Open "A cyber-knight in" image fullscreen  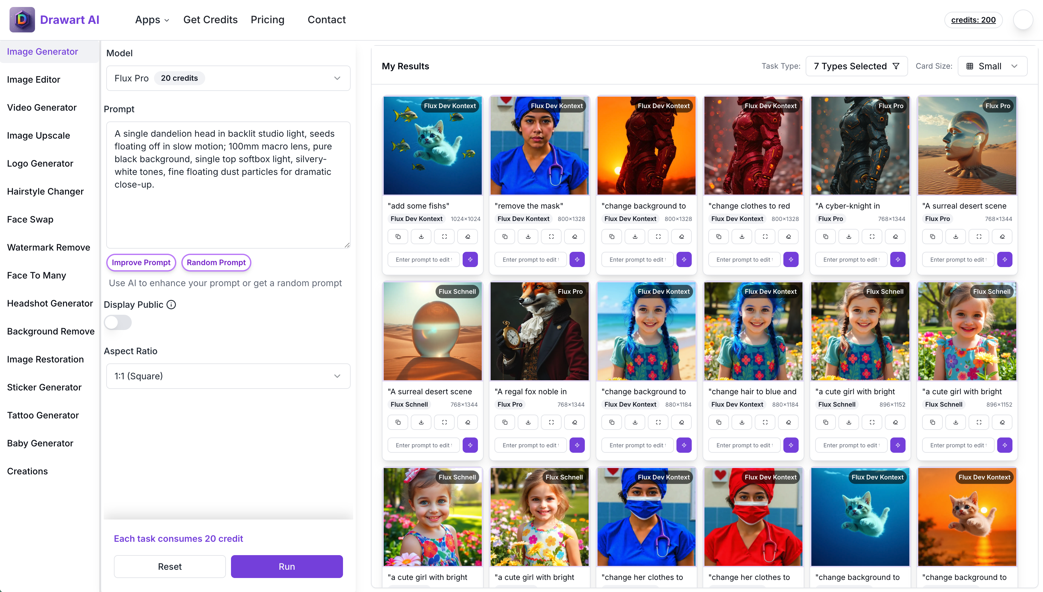coord(872,237)
